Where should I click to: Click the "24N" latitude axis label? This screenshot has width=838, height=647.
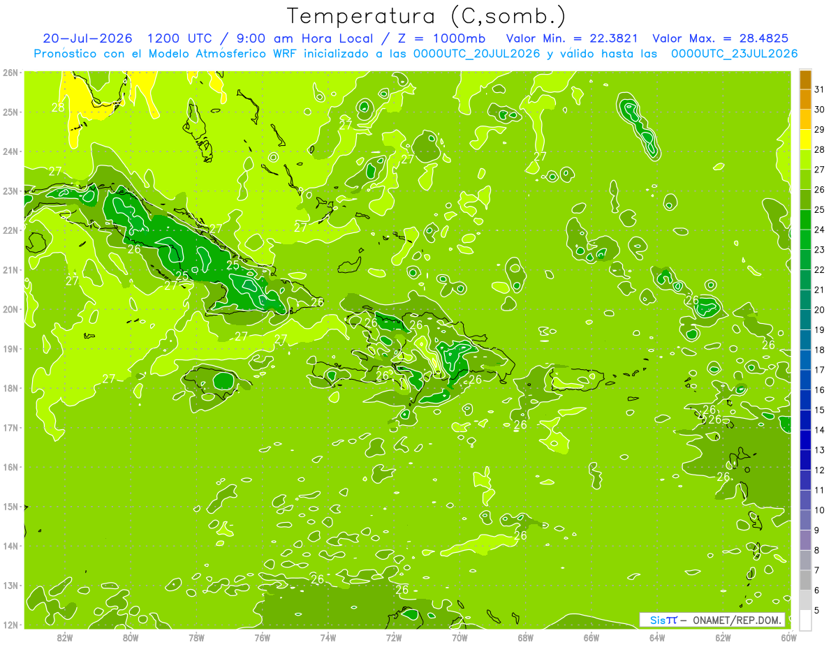click(x=10, y=151)
